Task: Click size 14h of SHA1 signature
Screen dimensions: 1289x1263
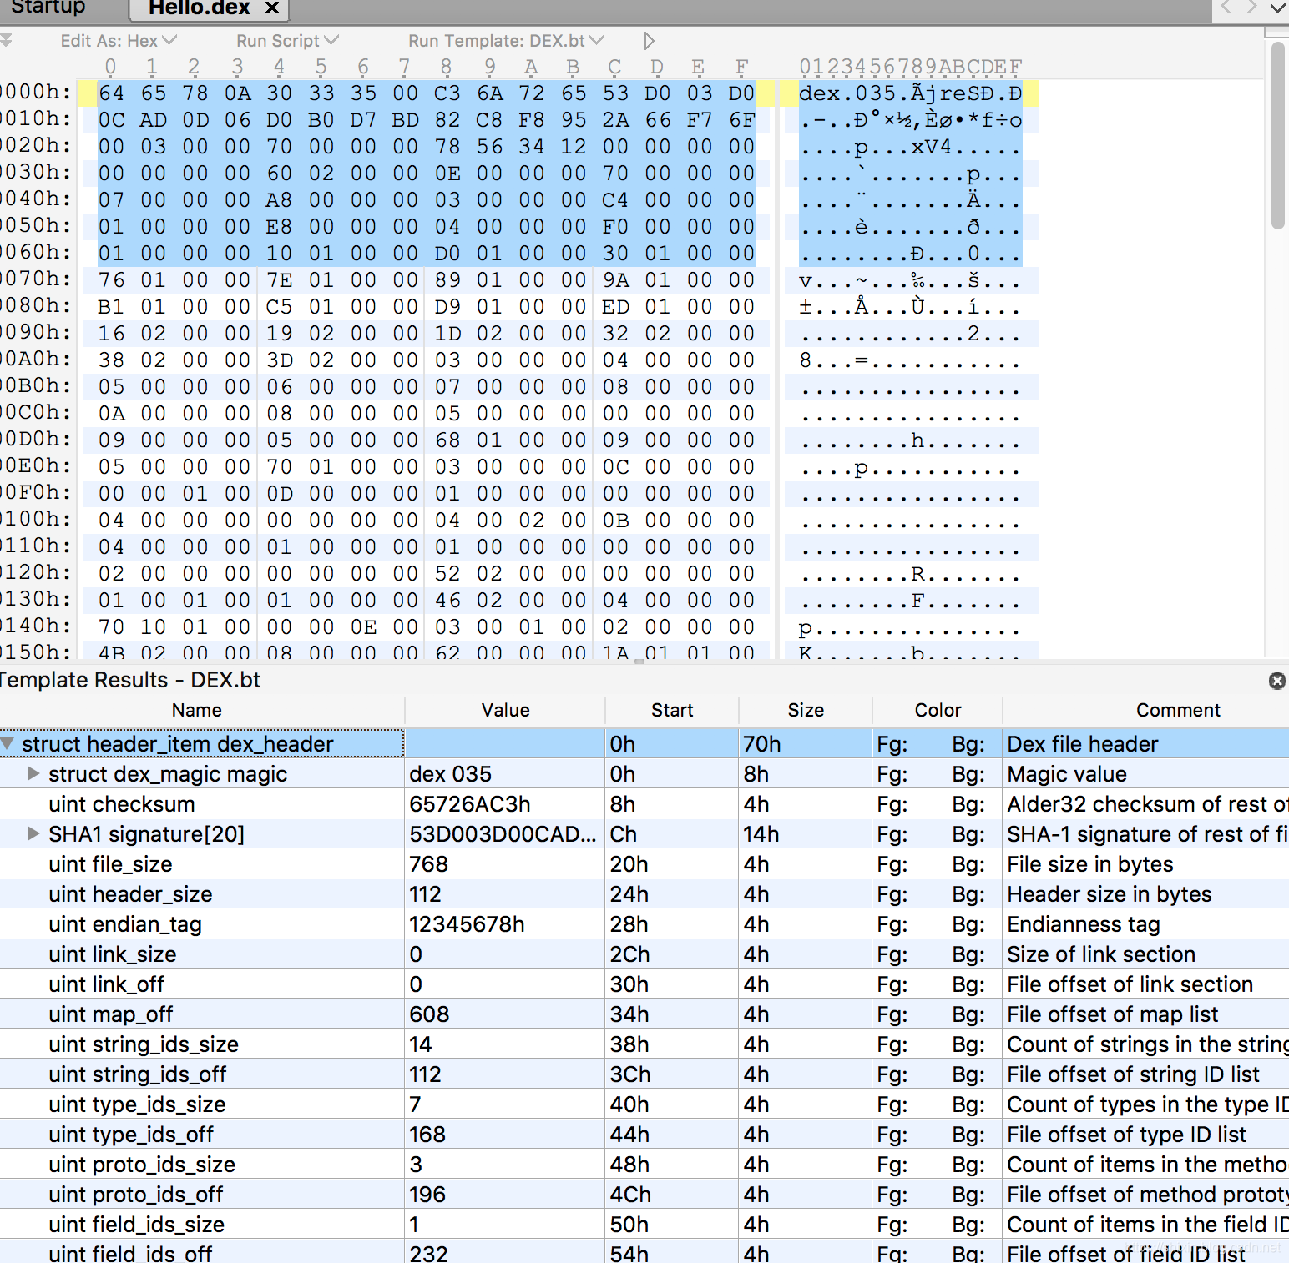Action: 761,833
